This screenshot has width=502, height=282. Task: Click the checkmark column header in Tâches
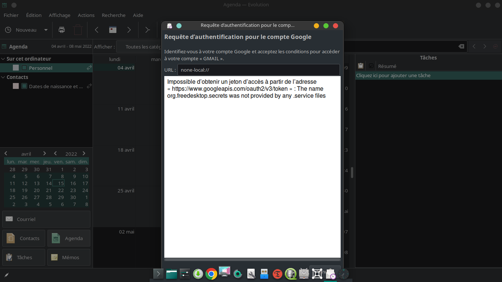pyautogui.click(x=371, y=66)
